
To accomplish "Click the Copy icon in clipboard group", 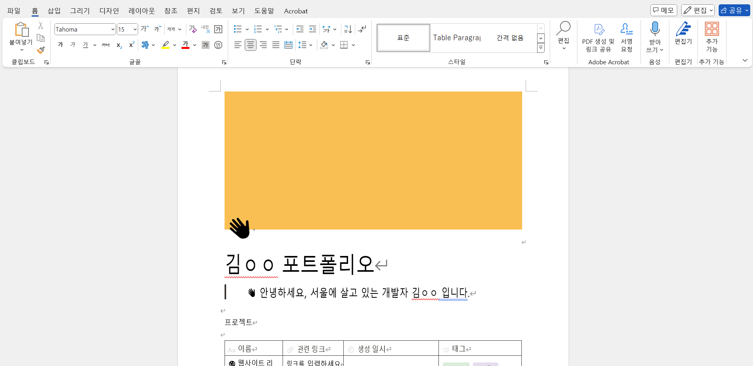I will coord(41,38).
